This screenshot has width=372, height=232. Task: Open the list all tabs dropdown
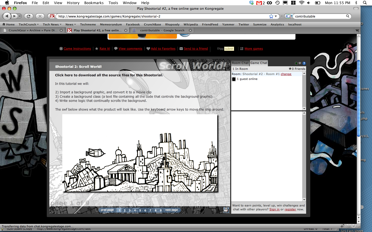click(x=357, y=30)
